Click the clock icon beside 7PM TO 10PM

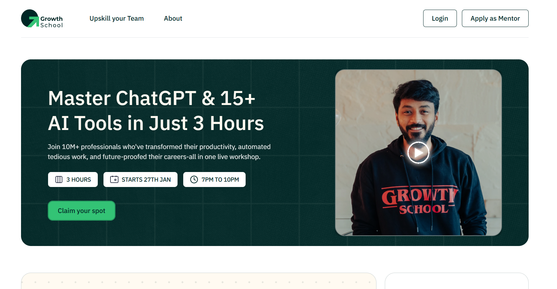pyautogui.click(x=194, y=180)
